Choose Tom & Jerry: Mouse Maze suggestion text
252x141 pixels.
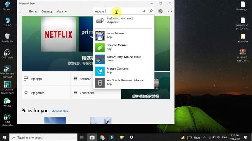coord(124,57)
